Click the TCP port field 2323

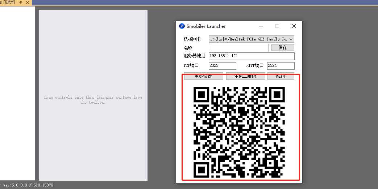(222, 66)
